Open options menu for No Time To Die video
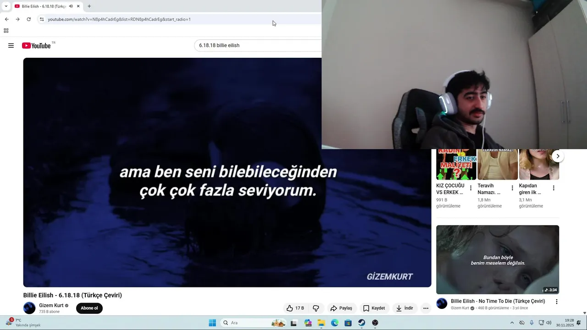 point(557,302)
